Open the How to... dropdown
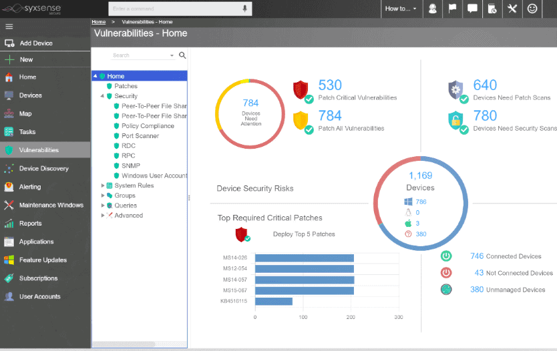Screen dimensions: 557x351 tap(401, 9)
